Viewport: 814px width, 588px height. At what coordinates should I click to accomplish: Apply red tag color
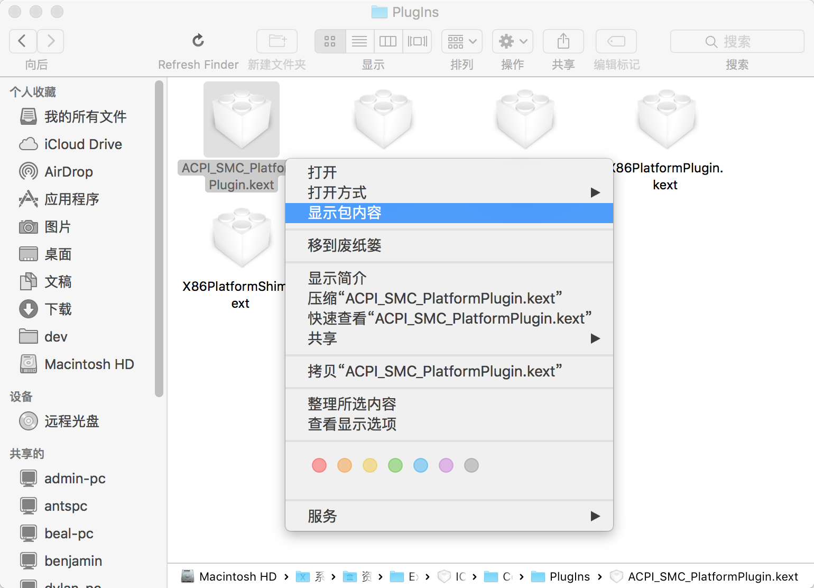coord(319,465)
